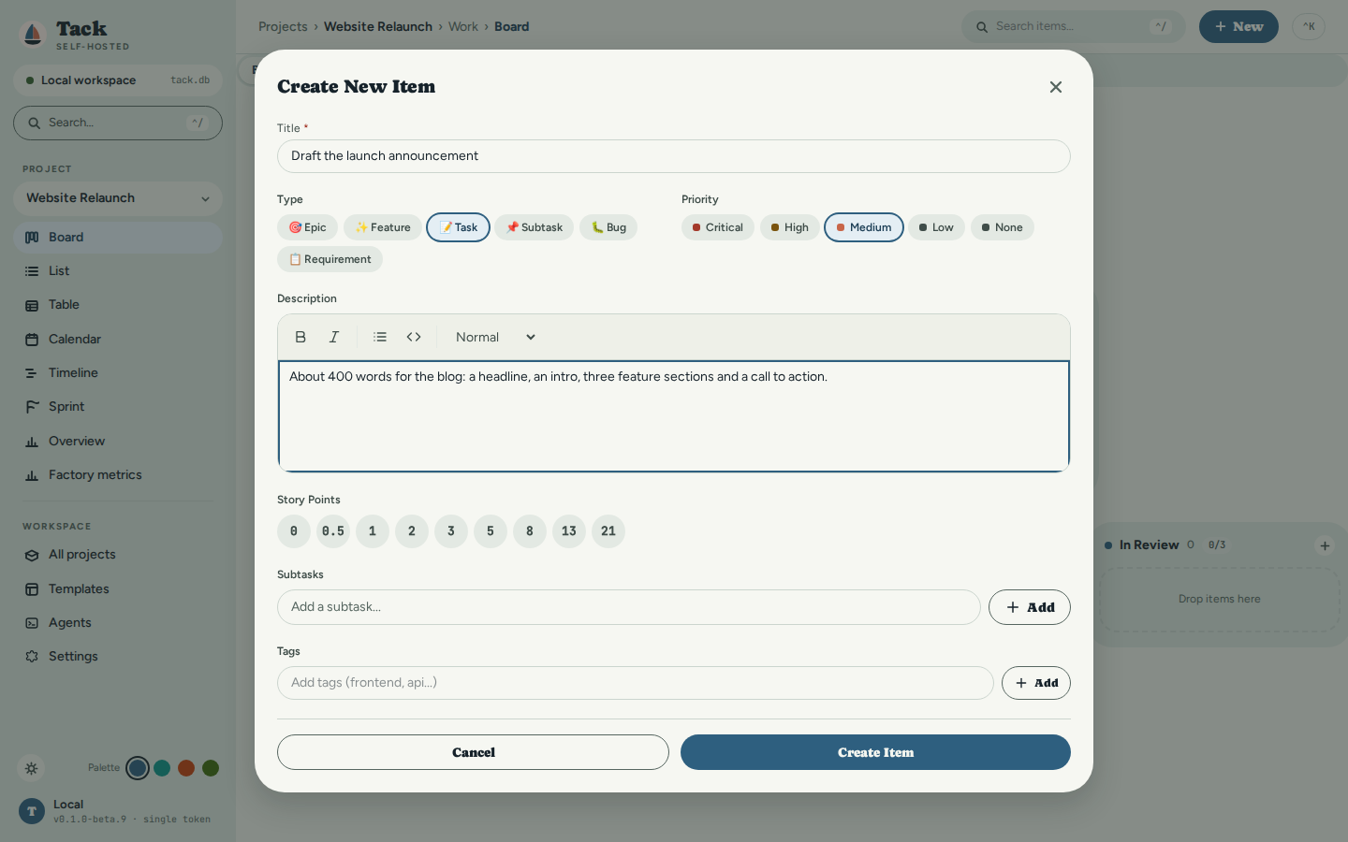Select Subtask item type
This screenshot has height=842, width=1348.
point(535,227)
